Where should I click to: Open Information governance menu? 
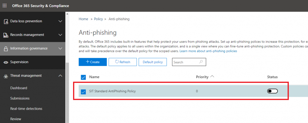[x=32, y=49]
